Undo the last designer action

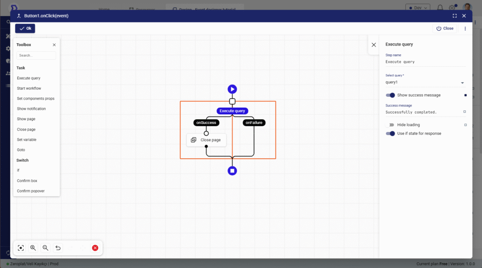coord(58,248)
